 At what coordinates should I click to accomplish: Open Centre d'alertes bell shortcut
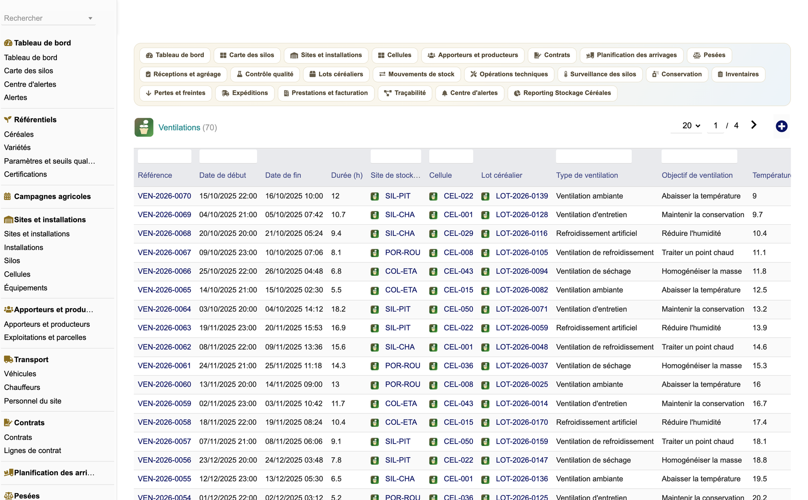pos(470,93)
